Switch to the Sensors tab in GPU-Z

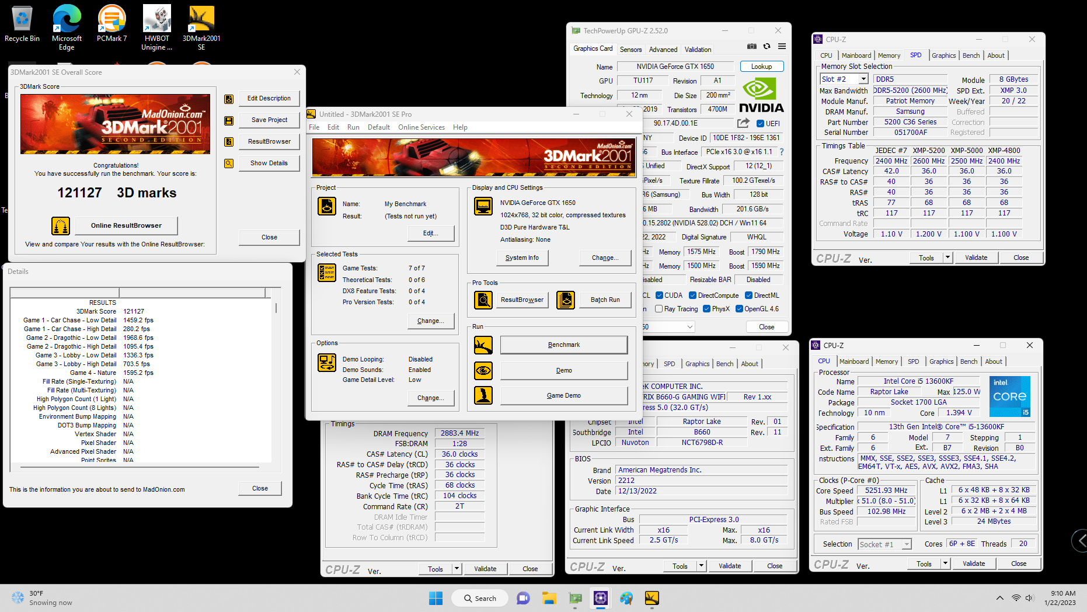coord(630,50)
